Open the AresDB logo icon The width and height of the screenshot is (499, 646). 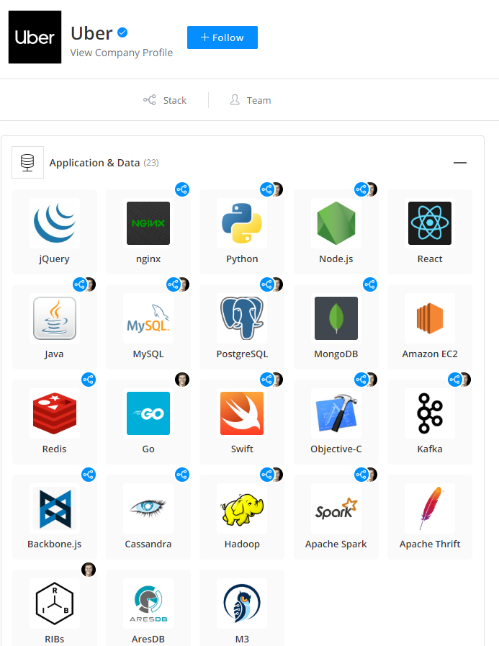(148, 604)
